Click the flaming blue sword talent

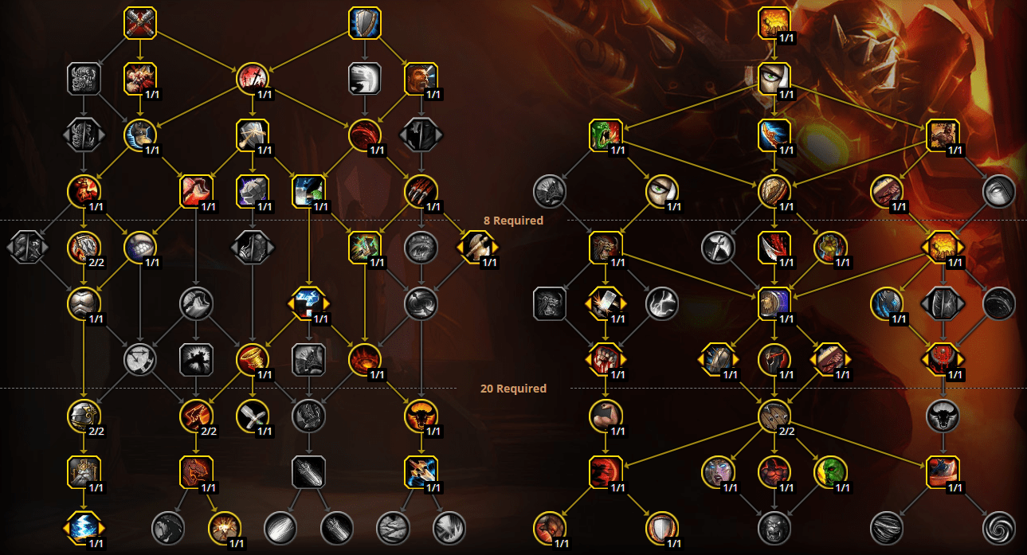[774, 135]
